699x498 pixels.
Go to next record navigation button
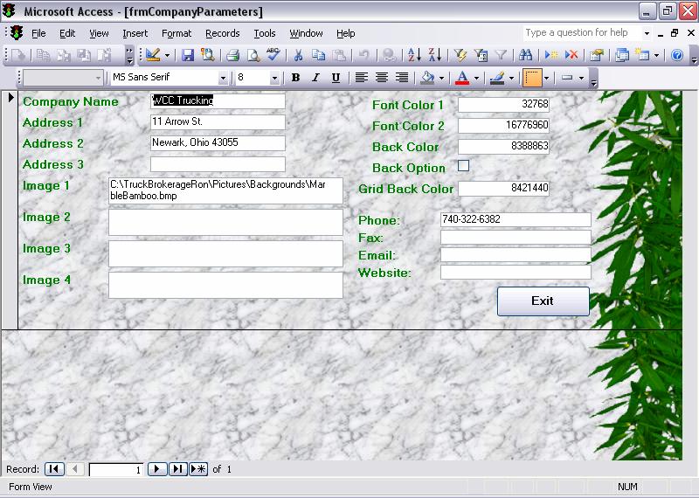pyautogui.click(x=156, y=469)
